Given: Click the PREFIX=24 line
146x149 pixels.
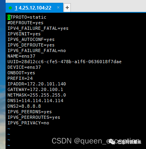Looking at the screenshot, I should [20, 78].
